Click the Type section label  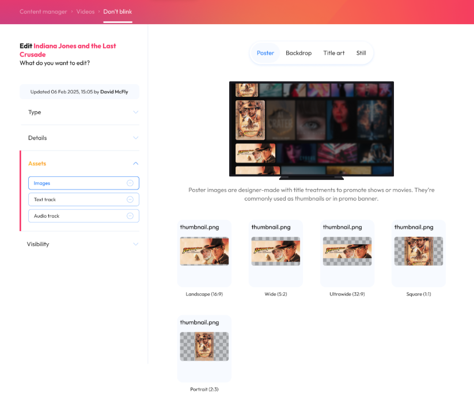pos(35,112)
